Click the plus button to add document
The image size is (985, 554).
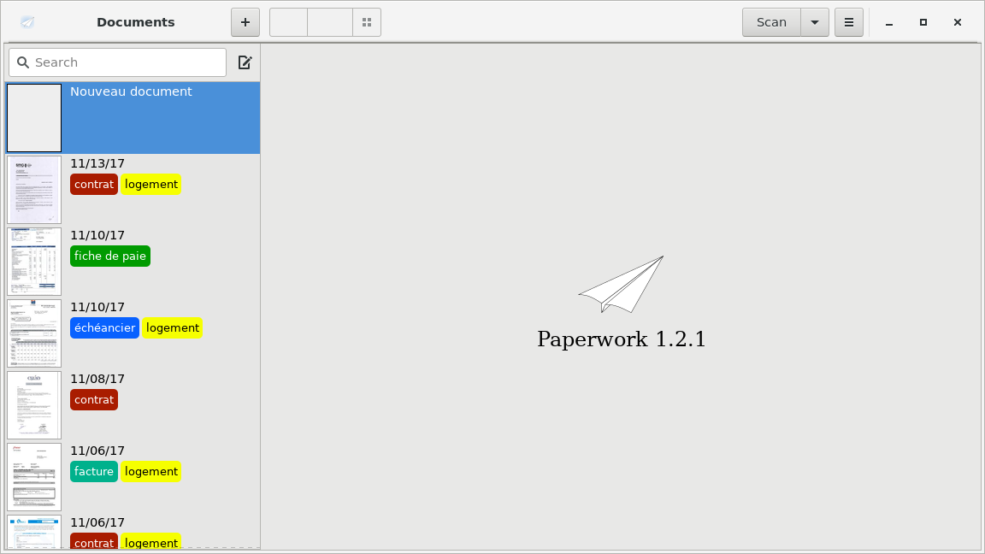click(x=245, y=22)
